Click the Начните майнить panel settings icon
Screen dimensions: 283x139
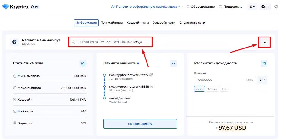(x=173, y=63)
